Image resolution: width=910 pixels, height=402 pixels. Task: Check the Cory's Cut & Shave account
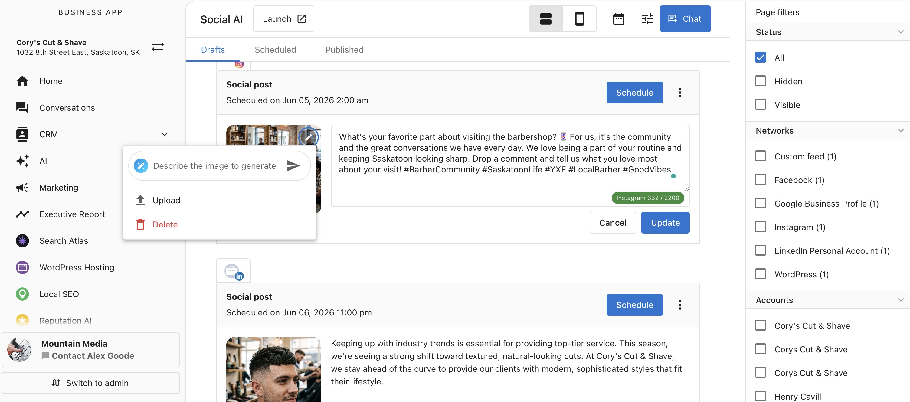760,326
